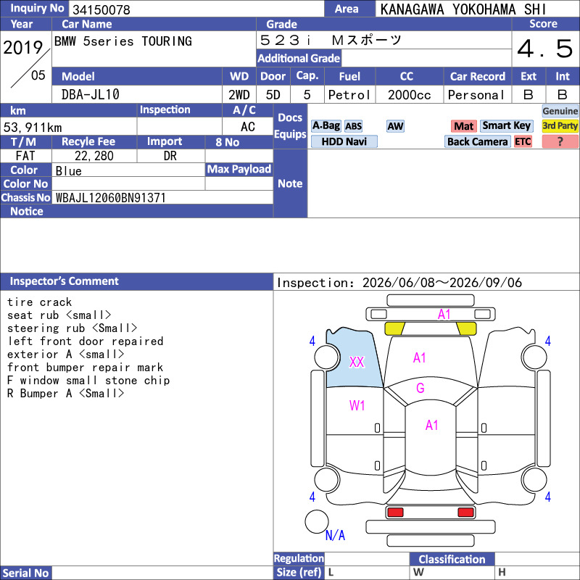Select the yellow 3rd Party tag

point(560,125)
